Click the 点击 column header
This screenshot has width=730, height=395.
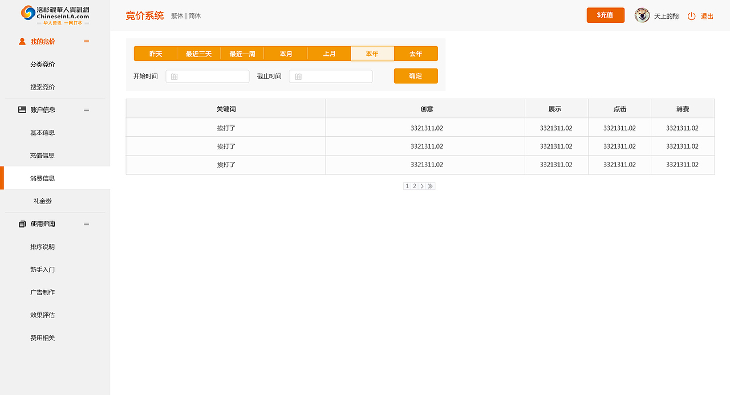tap(620, 108)
